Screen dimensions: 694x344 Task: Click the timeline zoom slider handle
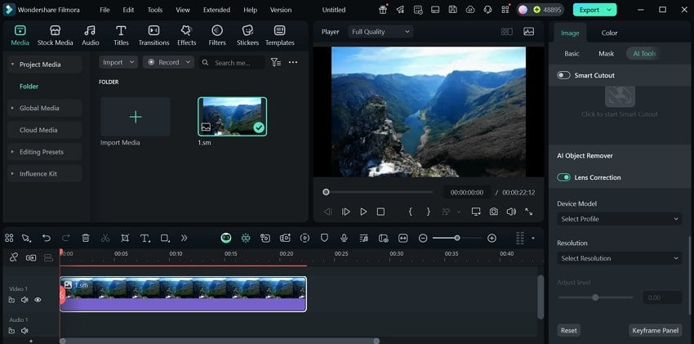(x=456, y=239)
